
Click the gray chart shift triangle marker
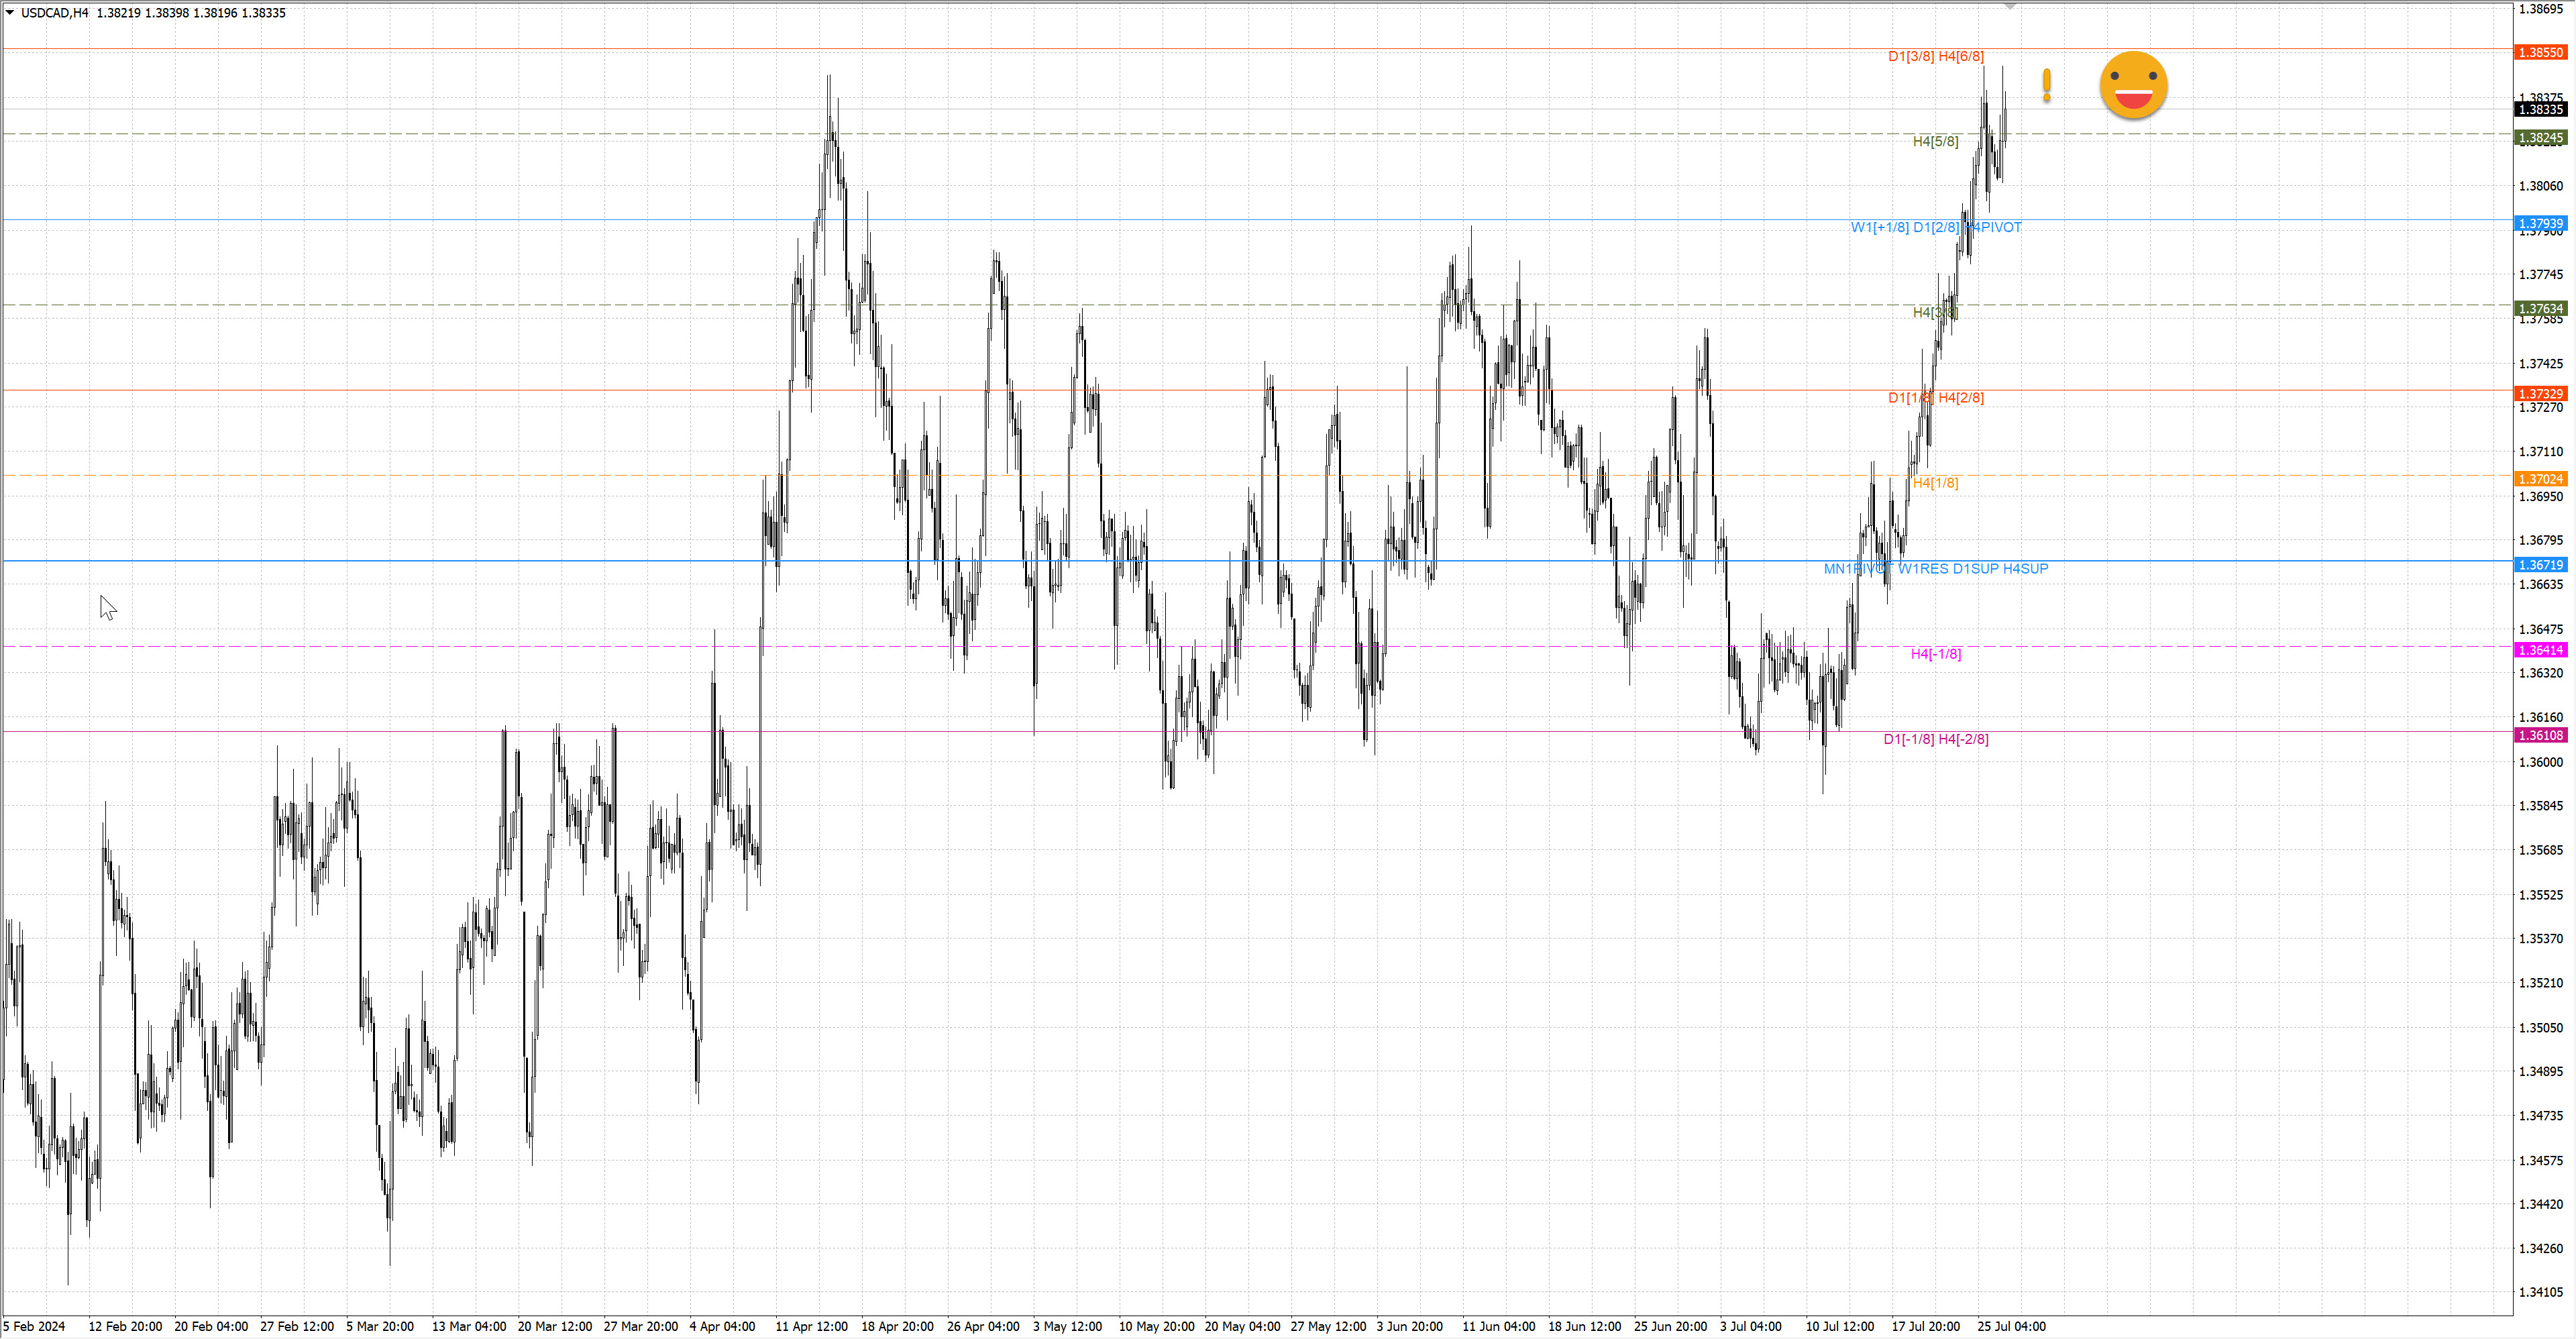pyautogui.click(x=2010, y=6)
